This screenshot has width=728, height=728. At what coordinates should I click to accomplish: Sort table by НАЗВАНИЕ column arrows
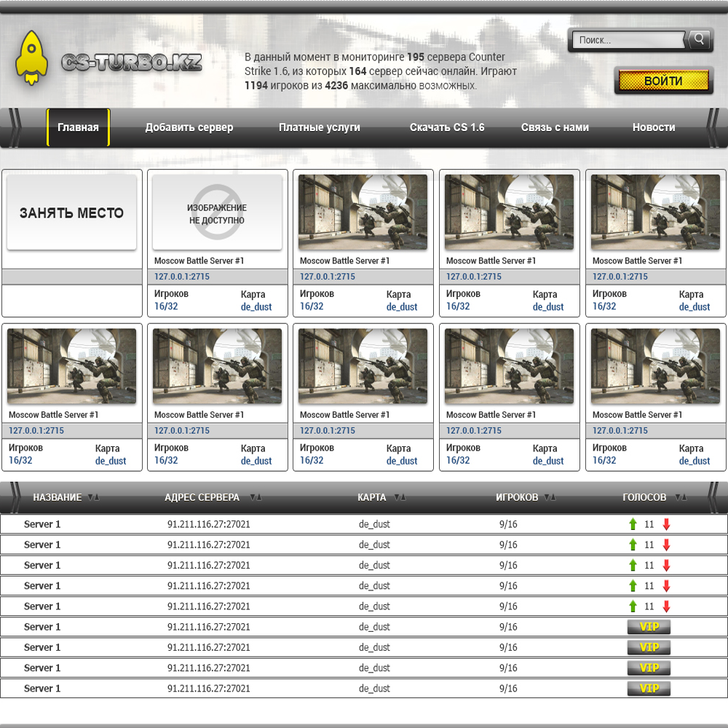tap(93, 497)
